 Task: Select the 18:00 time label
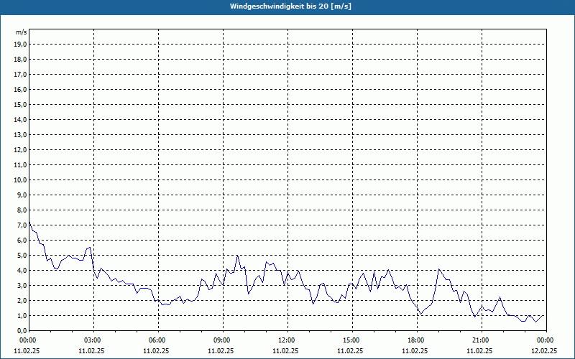coord(417,340)
